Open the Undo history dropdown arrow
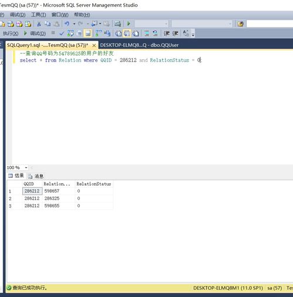The height and width of the screenshot is (297, 293). 74,24
